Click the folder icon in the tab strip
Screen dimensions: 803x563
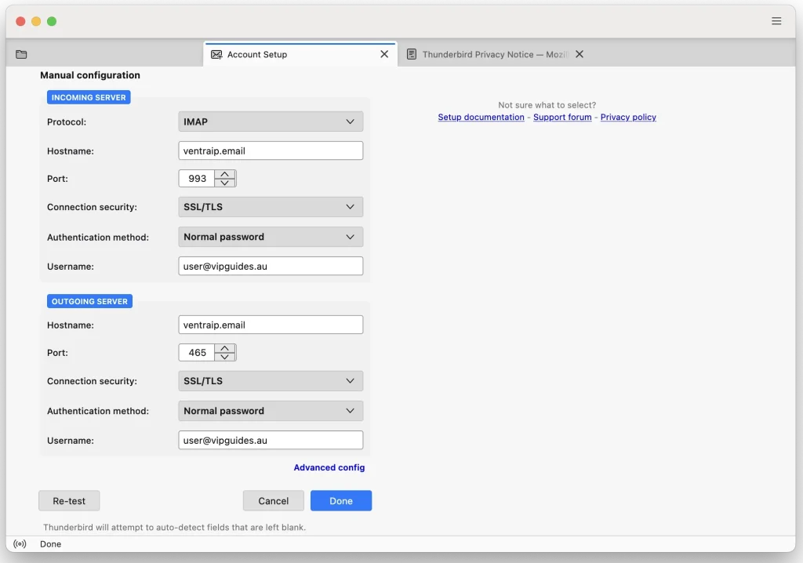tap(21, 54)
